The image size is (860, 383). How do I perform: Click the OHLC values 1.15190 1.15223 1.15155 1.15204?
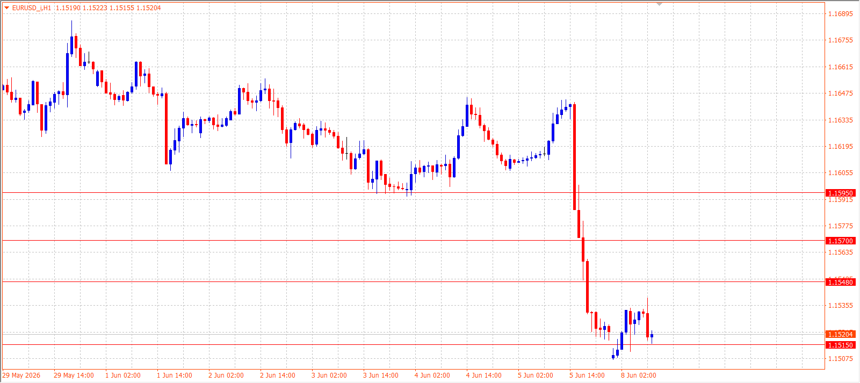[x=108, y=8]
